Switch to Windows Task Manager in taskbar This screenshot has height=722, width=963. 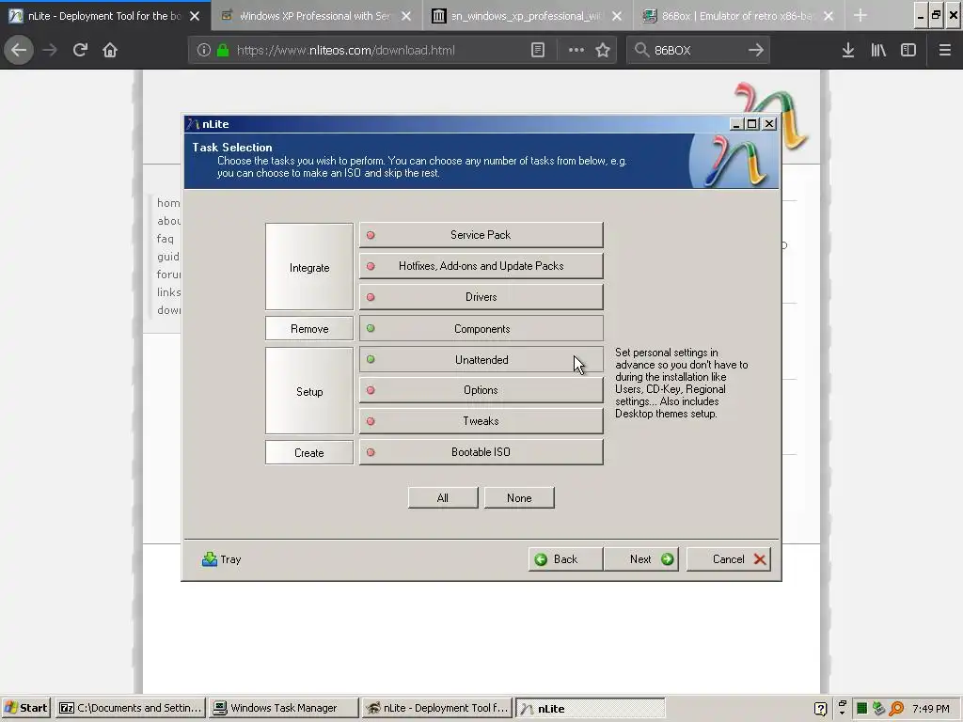(283, 708)
